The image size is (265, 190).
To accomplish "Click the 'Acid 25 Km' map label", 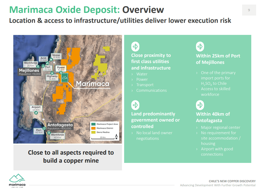I will coord(43,59).
